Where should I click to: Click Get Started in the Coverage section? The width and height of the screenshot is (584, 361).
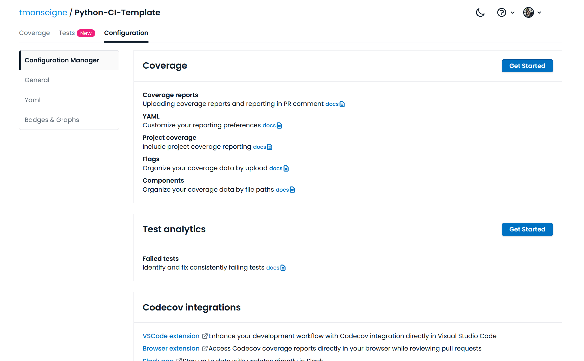tap(527, 66)
